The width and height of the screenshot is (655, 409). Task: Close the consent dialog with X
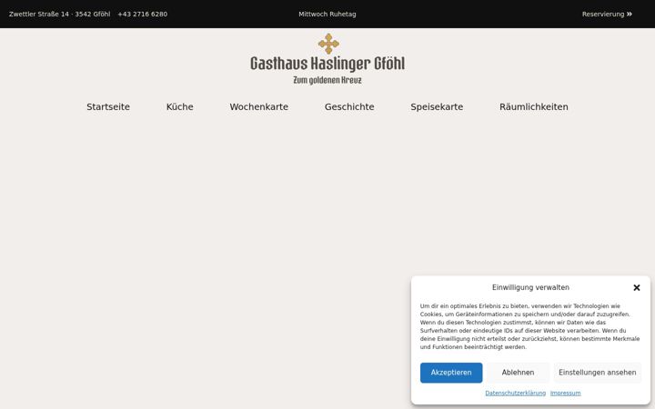coord(637,287)
